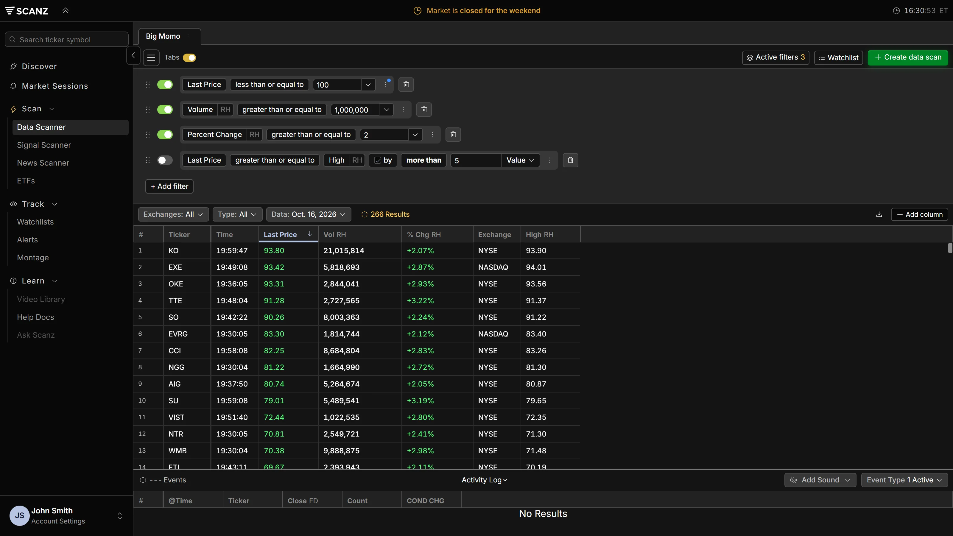Open the Exchanges: All dropdown
Screen dimensions: 953x536
click(x=173, y=214)
